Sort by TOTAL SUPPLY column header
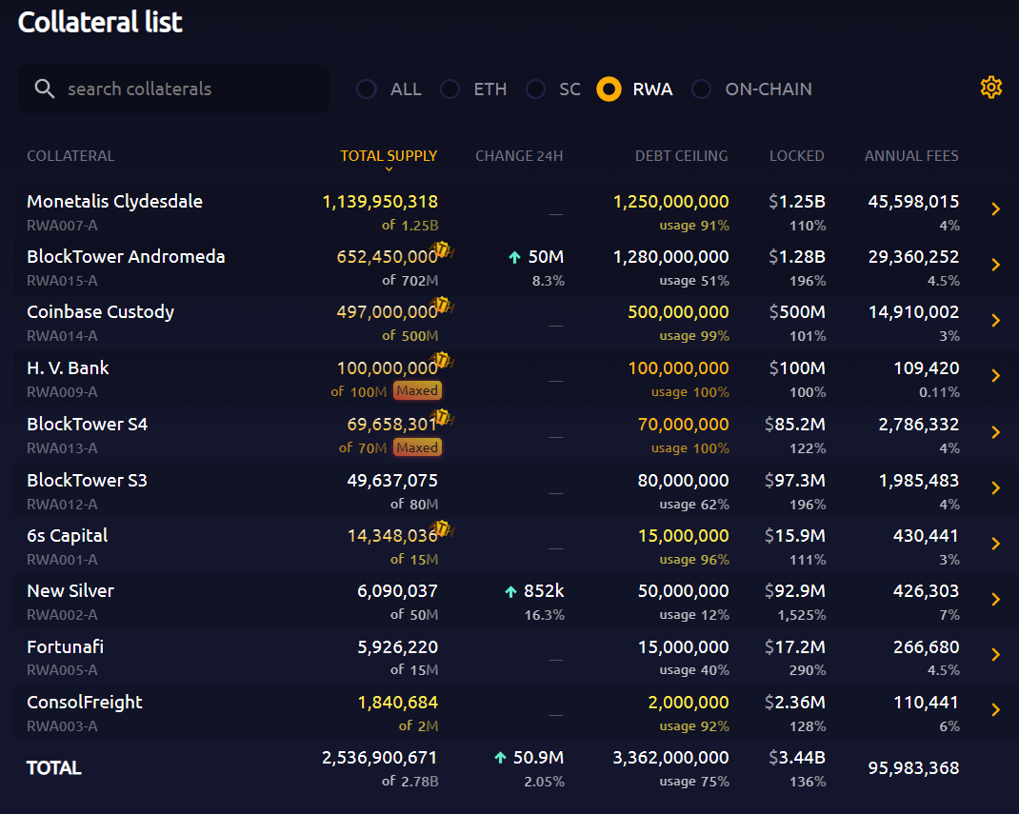Viewport: 1019px width, 814px height. point(389,156)
